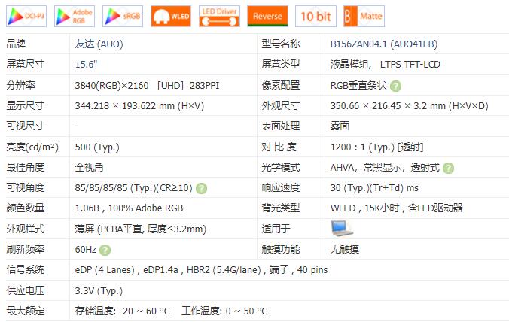Click the 刷新频率 row label
The image size is (509, 322).
pyautogui.click(x=26, y=249)
